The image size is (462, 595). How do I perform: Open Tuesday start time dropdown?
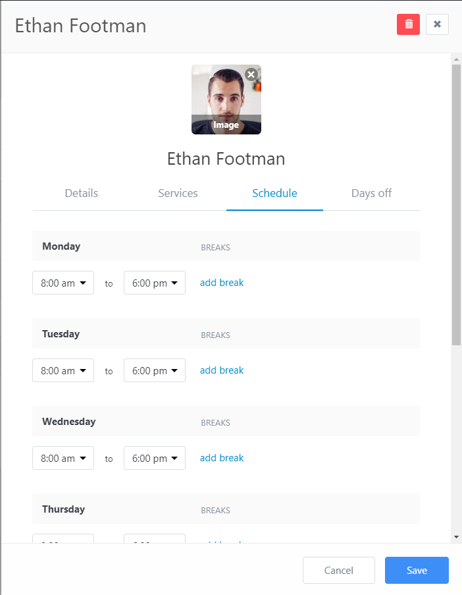[63, 370]
